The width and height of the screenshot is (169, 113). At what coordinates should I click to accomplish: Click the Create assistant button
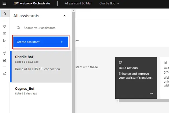coord(41,42)
